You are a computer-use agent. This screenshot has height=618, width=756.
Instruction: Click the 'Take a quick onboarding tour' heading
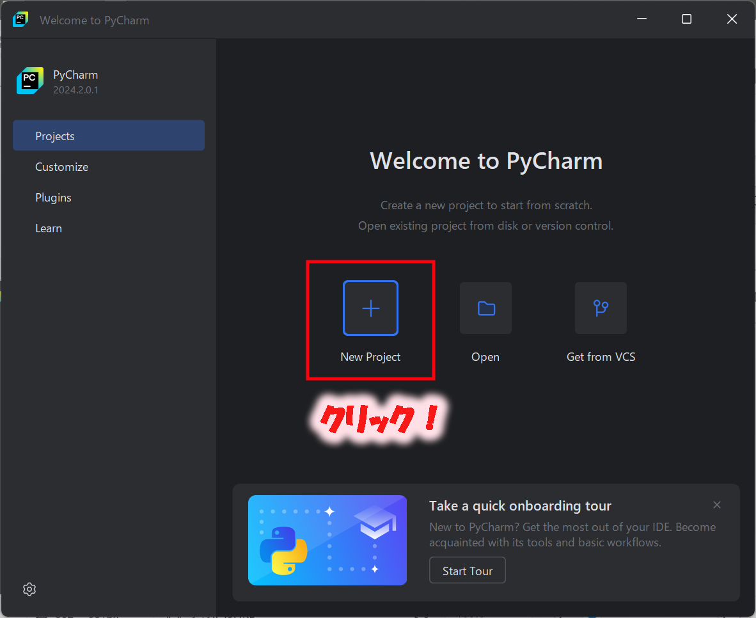(520, 505)
